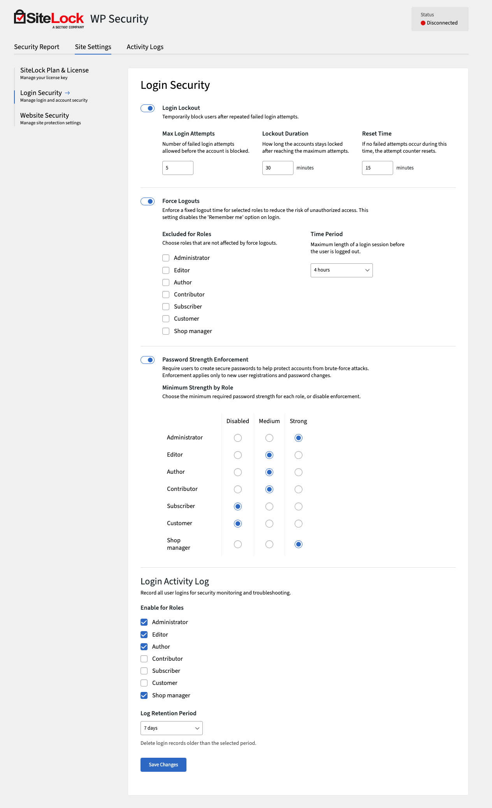
Task: Expand the Log Retention Period dropdown
Action: [171, 728]
